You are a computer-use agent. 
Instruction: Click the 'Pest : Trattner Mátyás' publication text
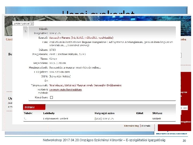point(64,54)
